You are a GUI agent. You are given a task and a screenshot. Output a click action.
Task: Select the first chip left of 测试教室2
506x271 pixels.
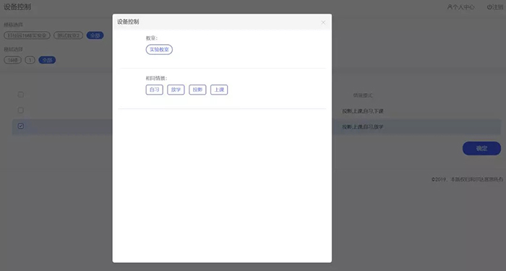tap(27, 35)
